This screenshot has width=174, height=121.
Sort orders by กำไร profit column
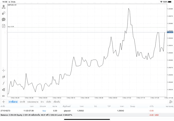point(151,106)
